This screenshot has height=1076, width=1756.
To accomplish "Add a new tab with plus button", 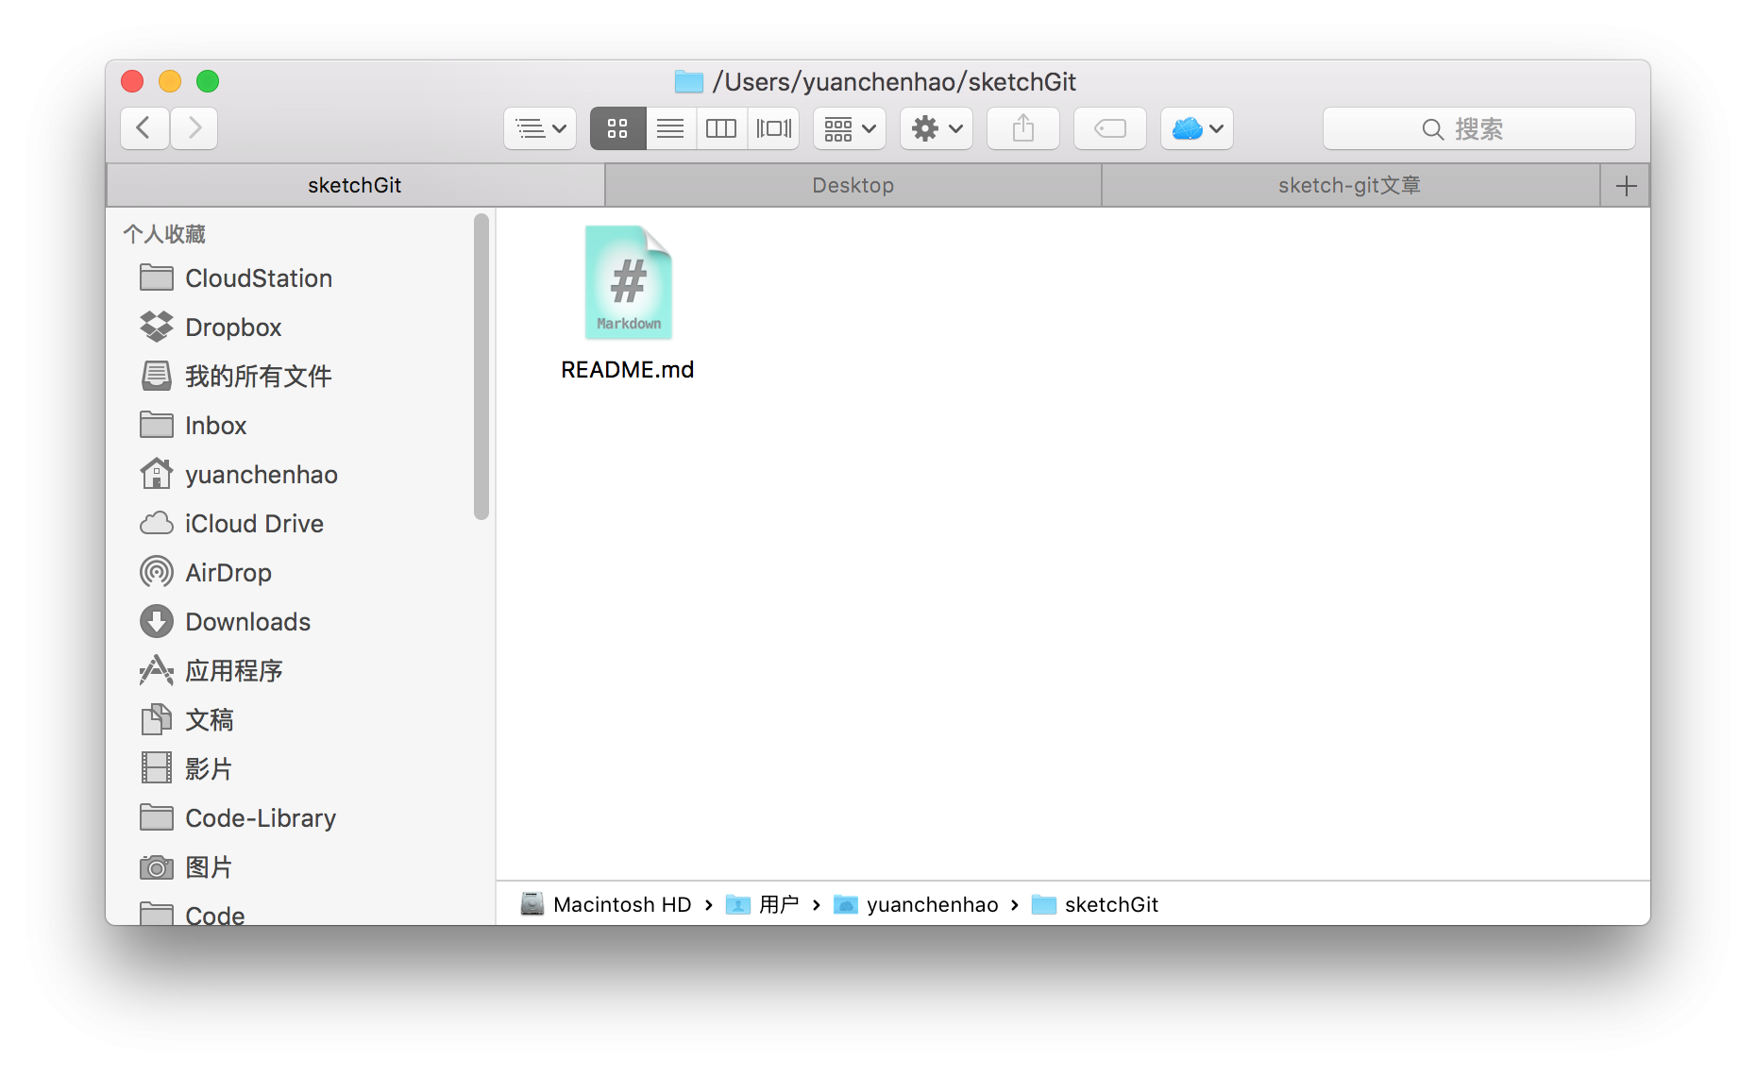I will click(x=1626, y=185).
